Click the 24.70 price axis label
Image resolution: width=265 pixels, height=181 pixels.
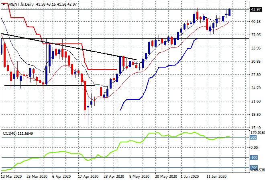(256, 88)
